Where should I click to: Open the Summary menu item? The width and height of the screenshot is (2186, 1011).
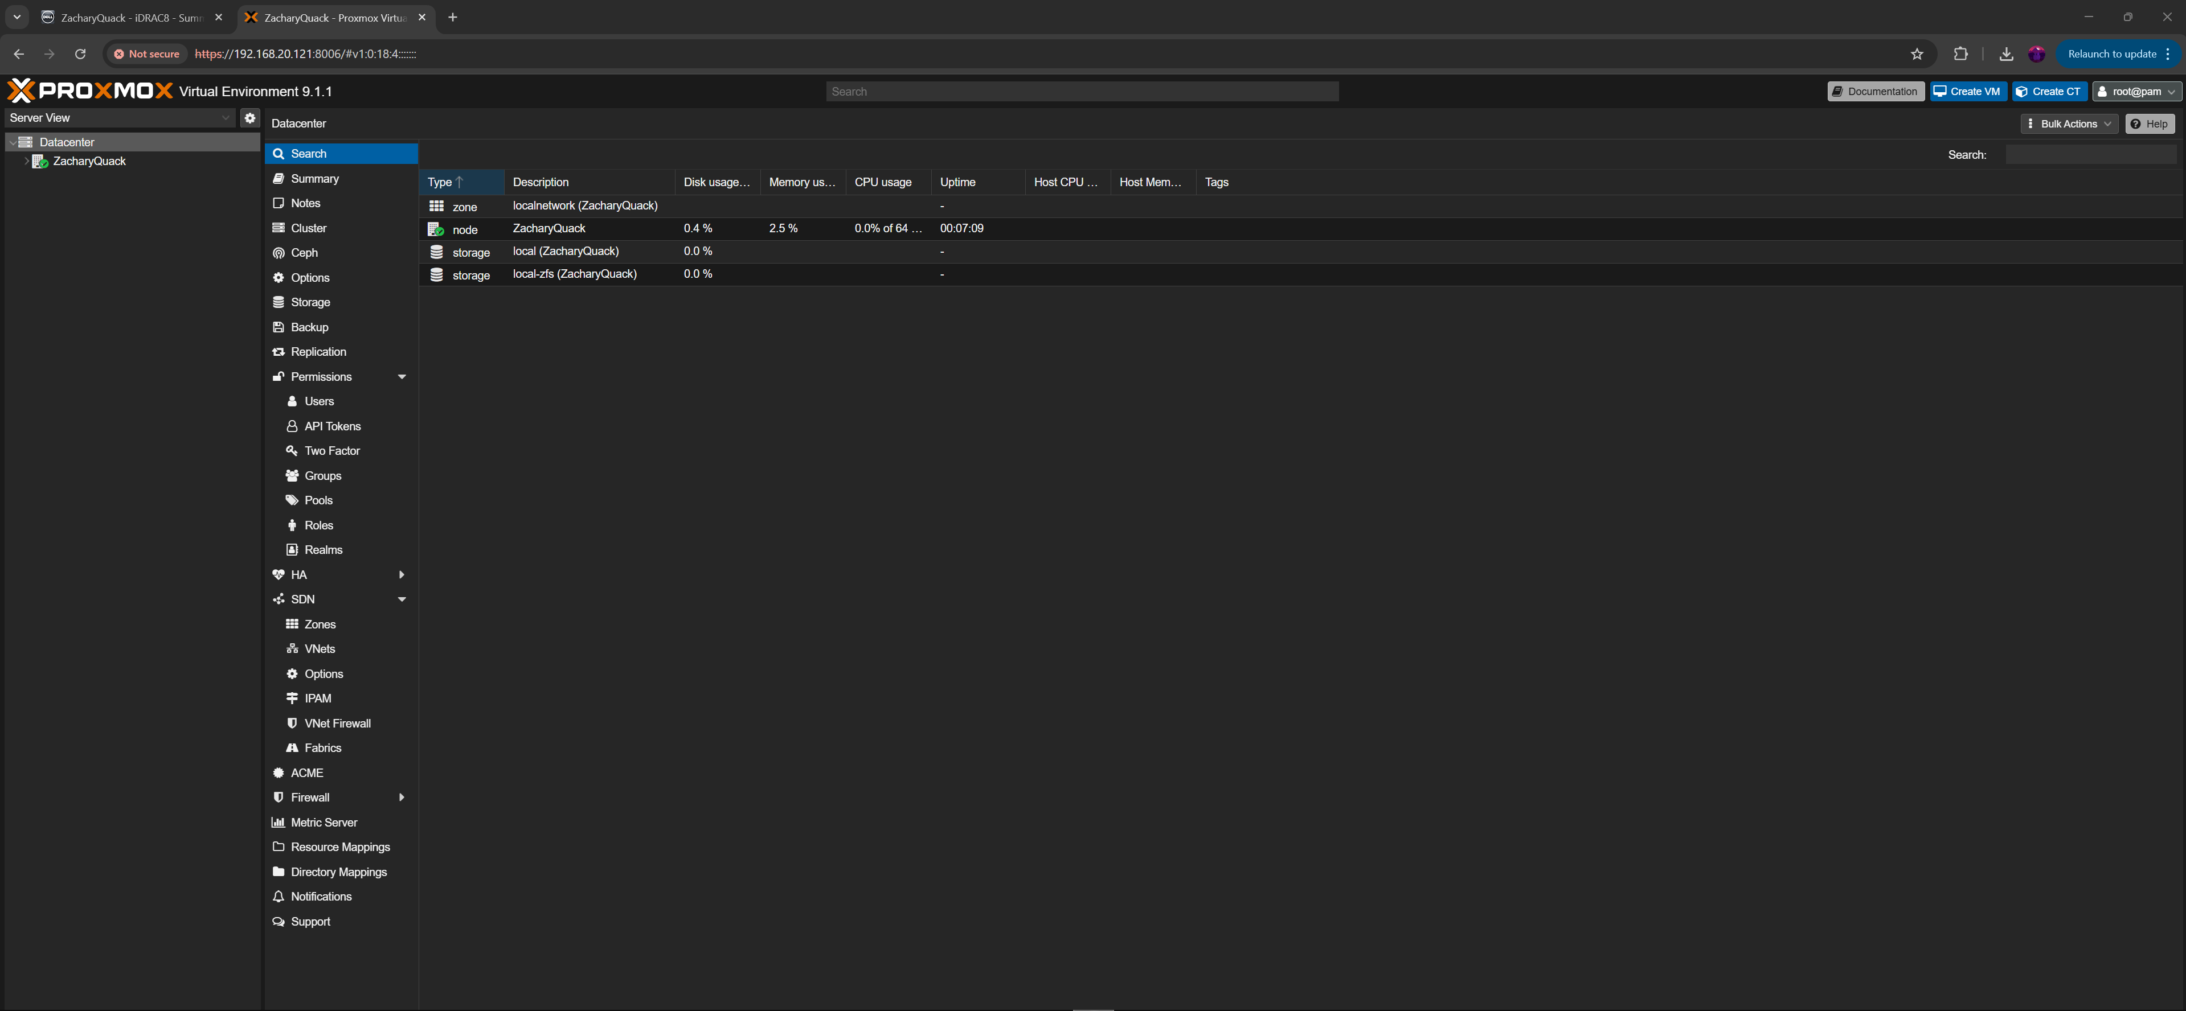tap(315, 179)
